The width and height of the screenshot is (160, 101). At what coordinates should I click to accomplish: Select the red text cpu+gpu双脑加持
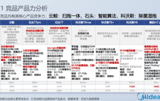(x=56, y=48)
